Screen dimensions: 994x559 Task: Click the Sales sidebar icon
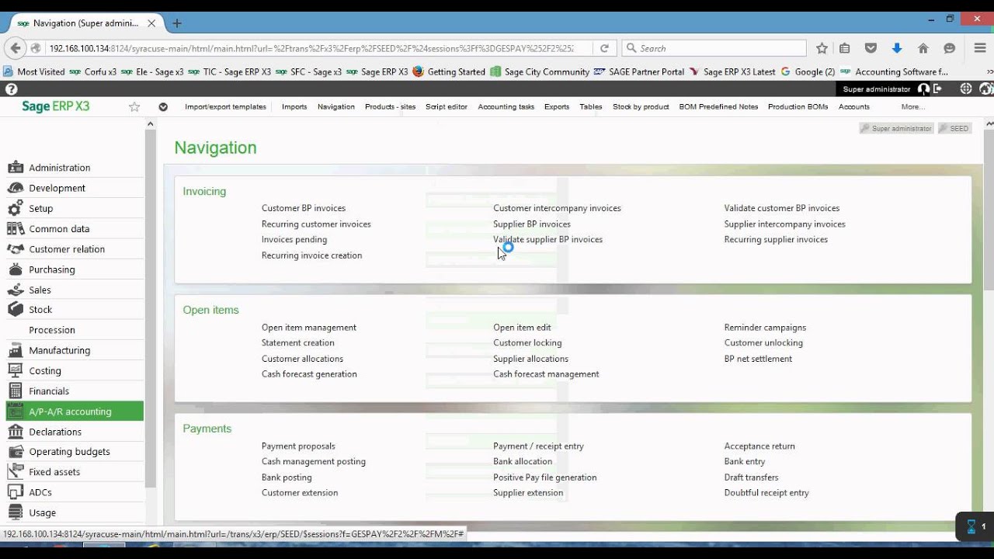(16, 290)
